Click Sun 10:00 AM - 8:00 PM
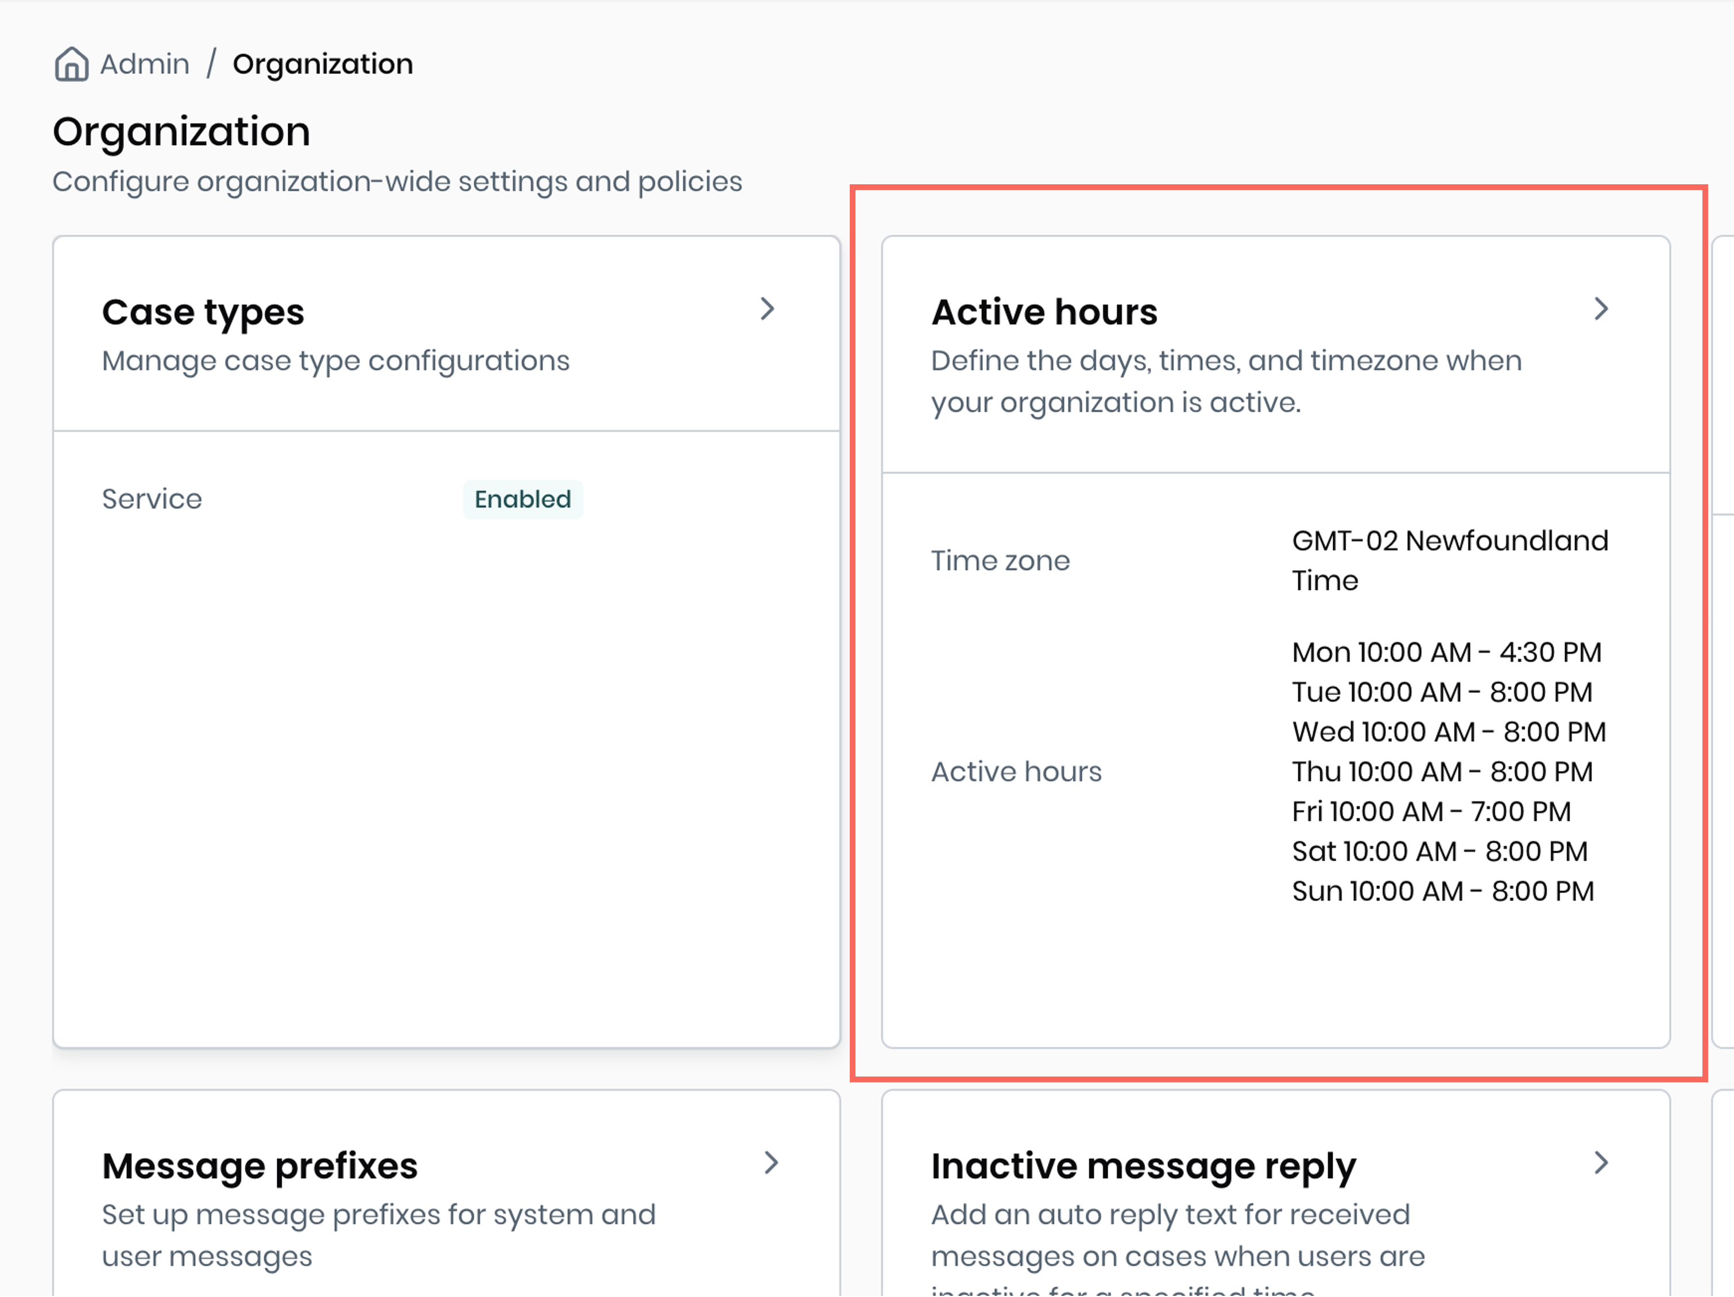Screen dimensions: 1734x1297 click(1443, 892)
